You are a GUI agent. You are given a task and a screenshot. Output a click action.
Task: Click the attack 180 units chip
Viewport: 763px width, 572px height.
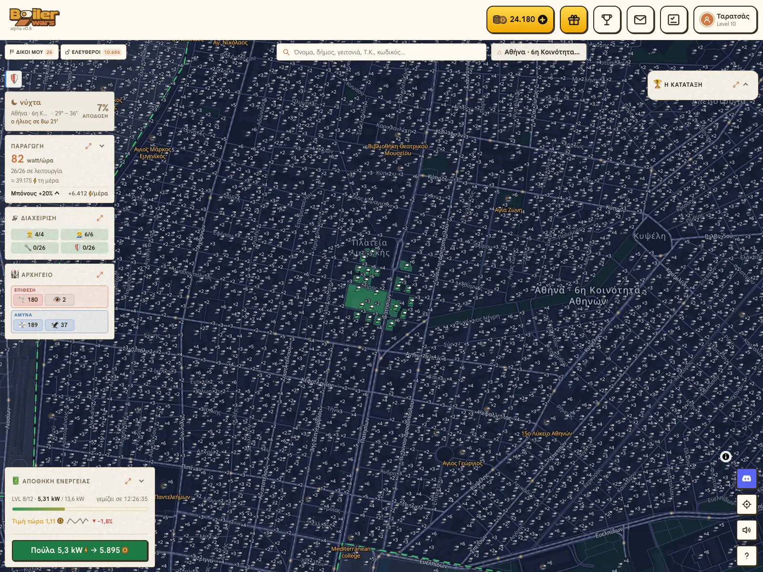(x=28, y=300)
